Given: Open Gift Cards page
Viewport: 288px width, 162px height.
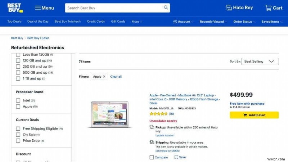Looking at the screenshot, I should [x=118, y=22].
